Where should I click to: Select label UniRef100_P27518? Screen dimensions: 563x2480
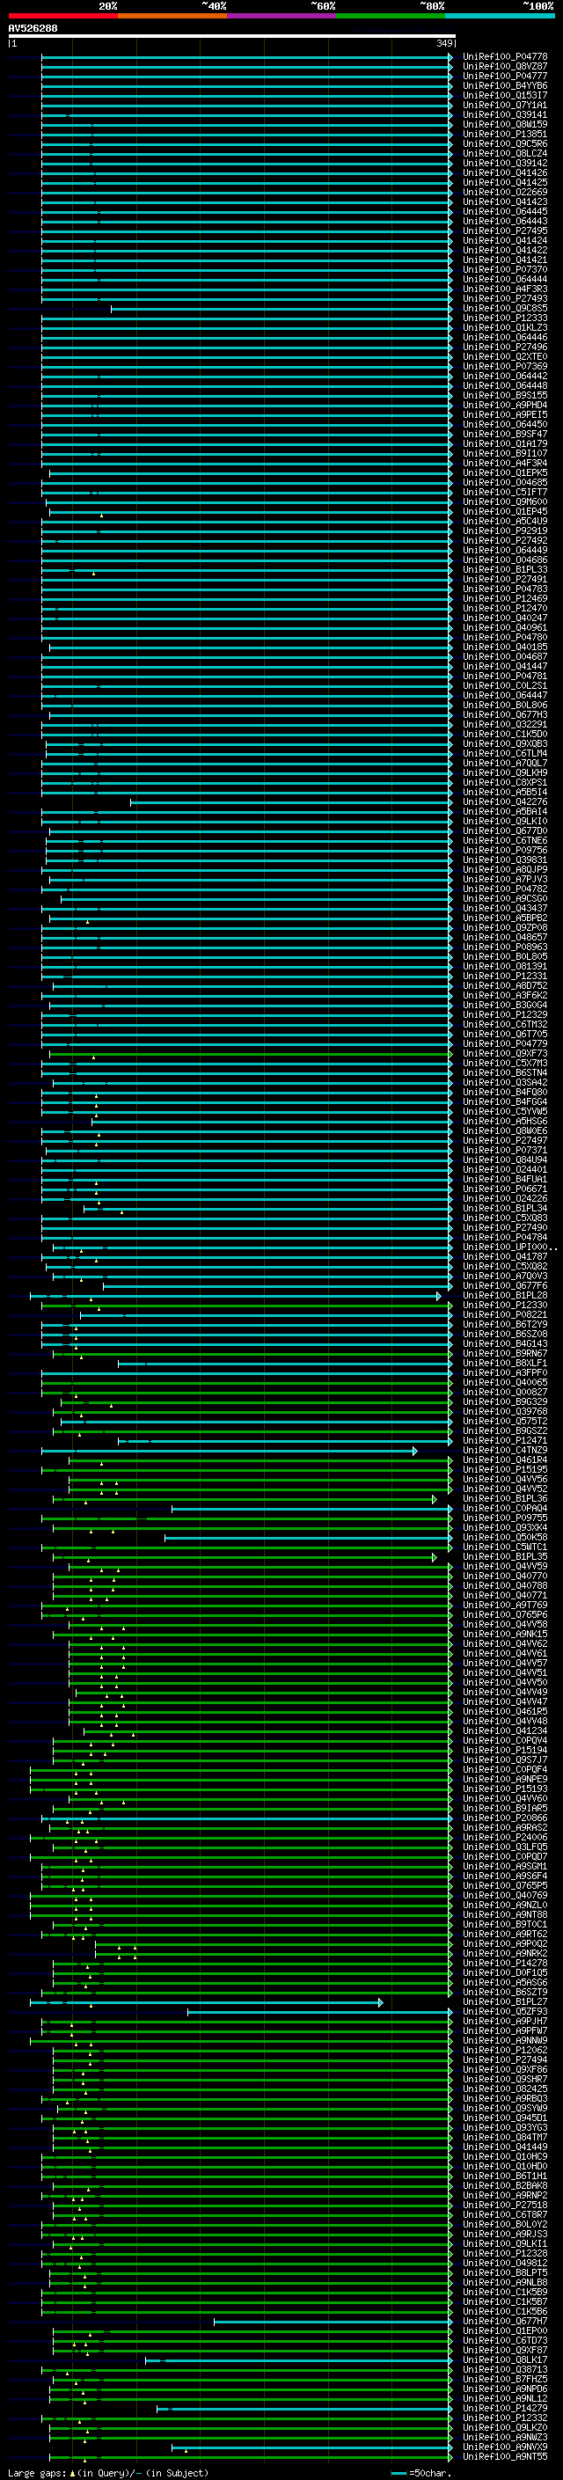coord(505,2204)
